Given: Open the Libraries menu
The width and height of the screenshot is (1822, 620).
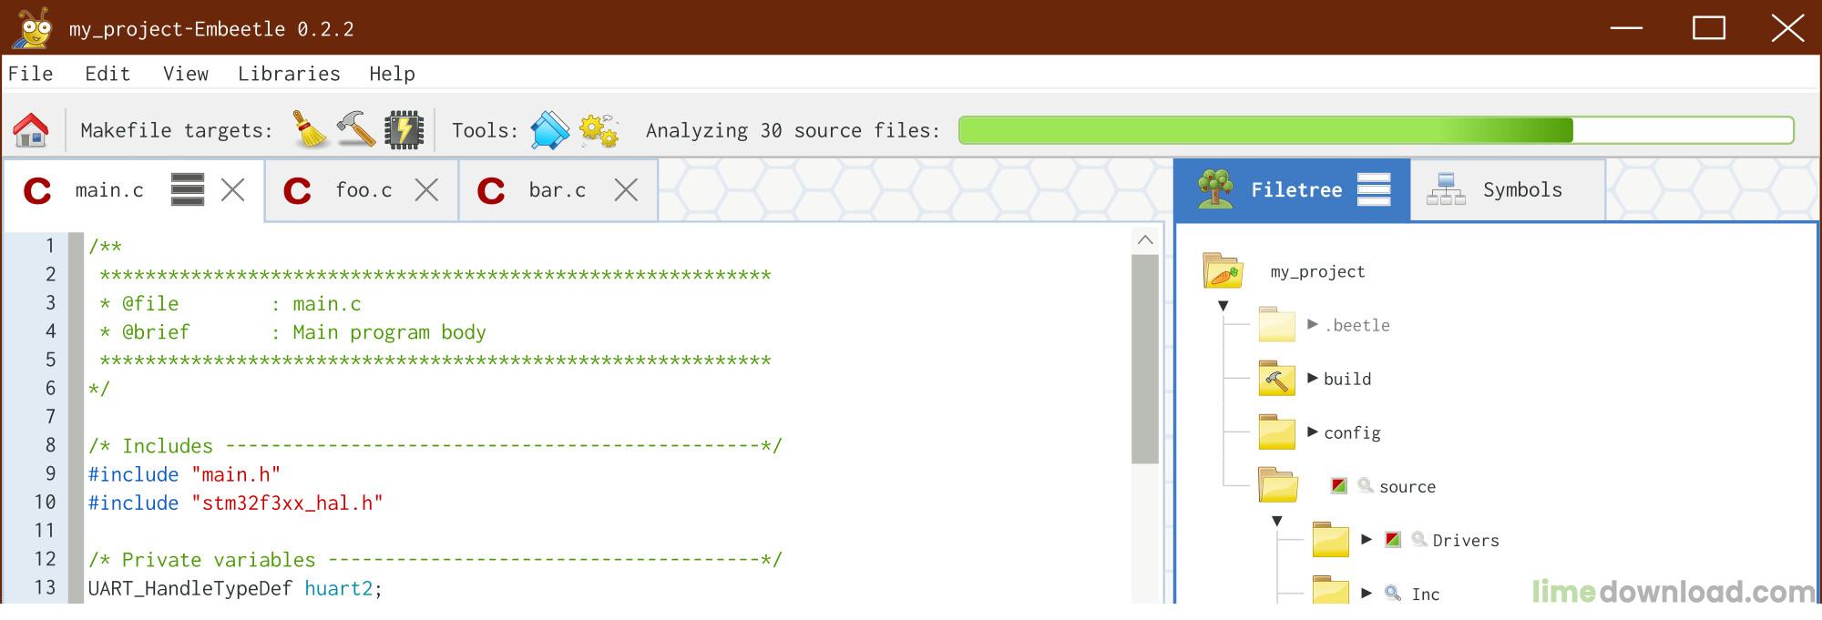Looking at the screenshot, I should (289, 74).
